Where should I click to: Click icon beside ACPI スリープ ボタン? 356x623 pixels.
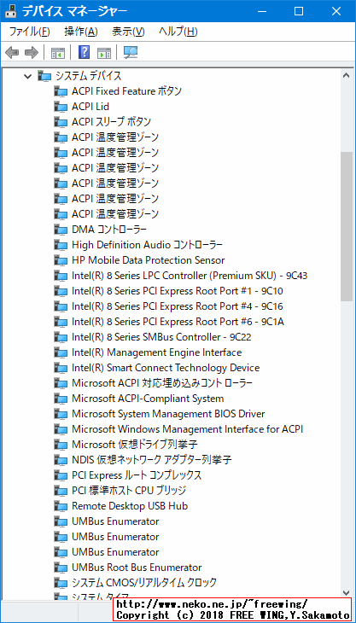coord(61,122)
